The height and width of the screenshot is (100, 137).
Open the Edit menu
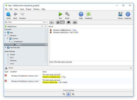[x=11, y=9]
